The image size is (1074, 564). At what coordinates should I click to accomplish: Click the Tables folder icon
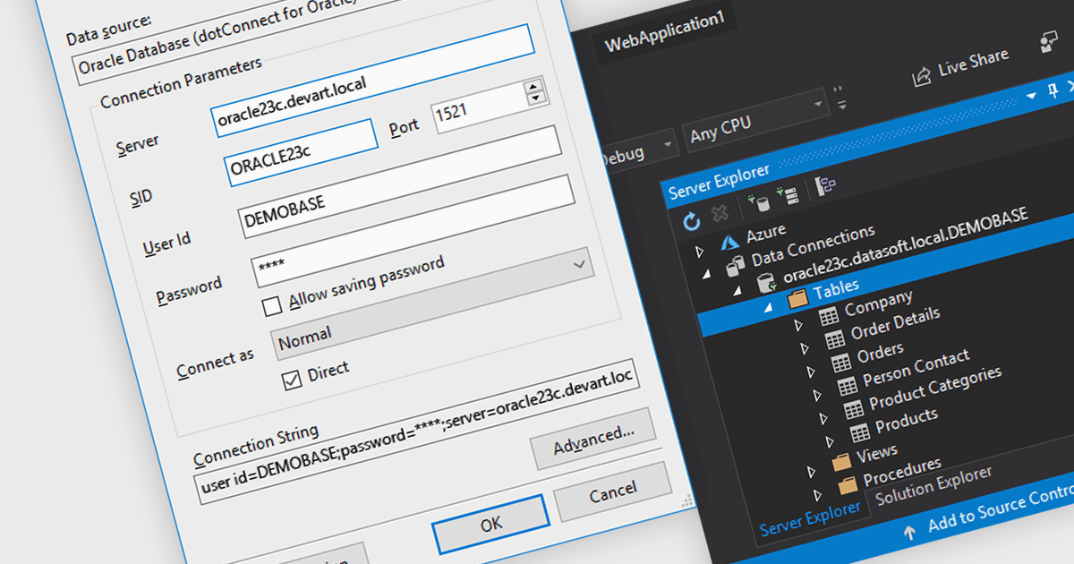797,299
